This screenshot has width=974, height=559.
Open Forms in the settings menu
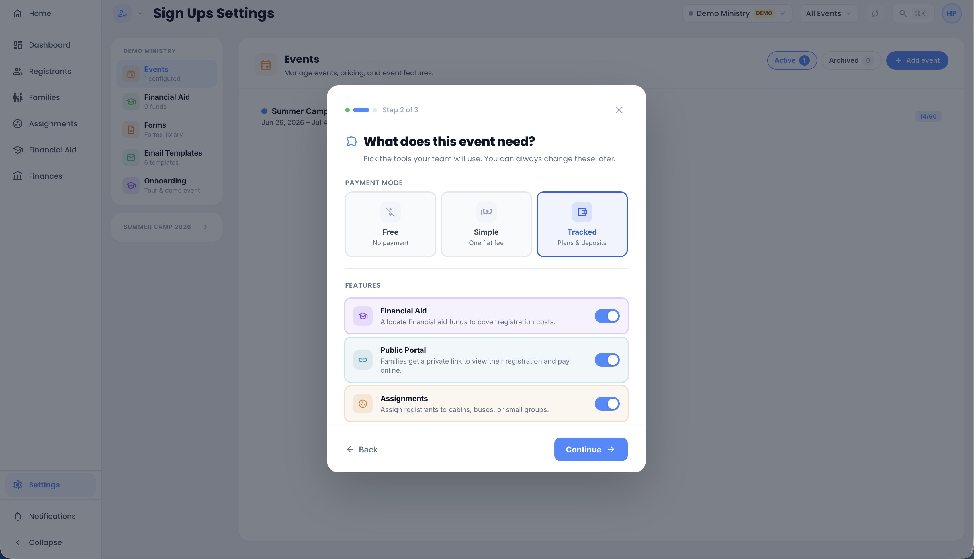[x=167, y=130]
